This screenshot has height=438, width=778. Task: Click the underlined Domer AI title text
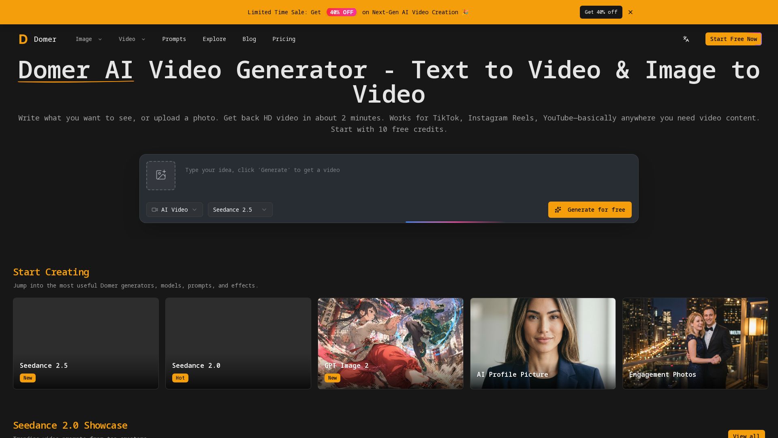point(76,70)
